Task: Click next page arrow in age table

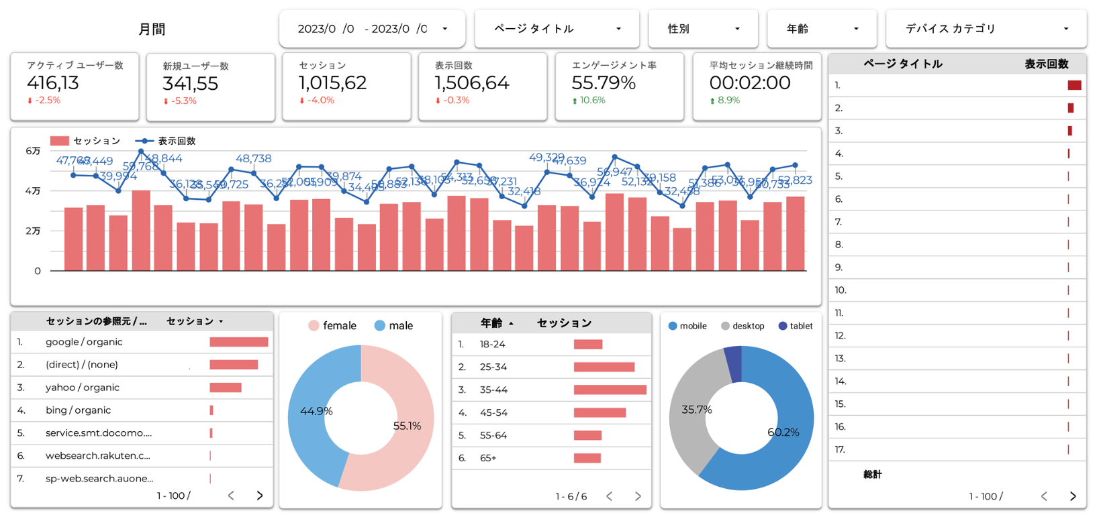Action: click(x=638, y=496)
